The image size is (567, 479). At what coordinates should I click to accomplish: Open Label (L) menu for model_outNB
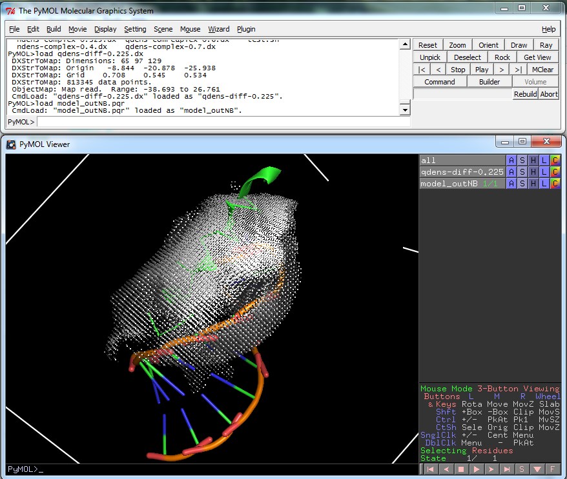click(x=544, y=183)
